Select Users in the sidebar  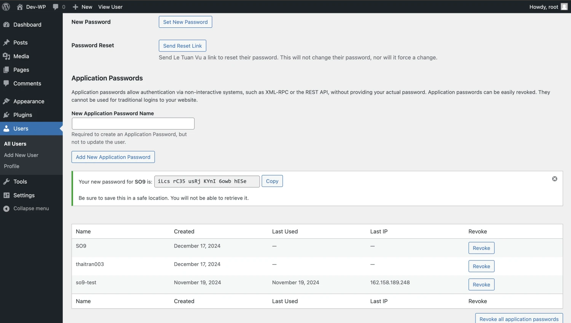point(31,129)
